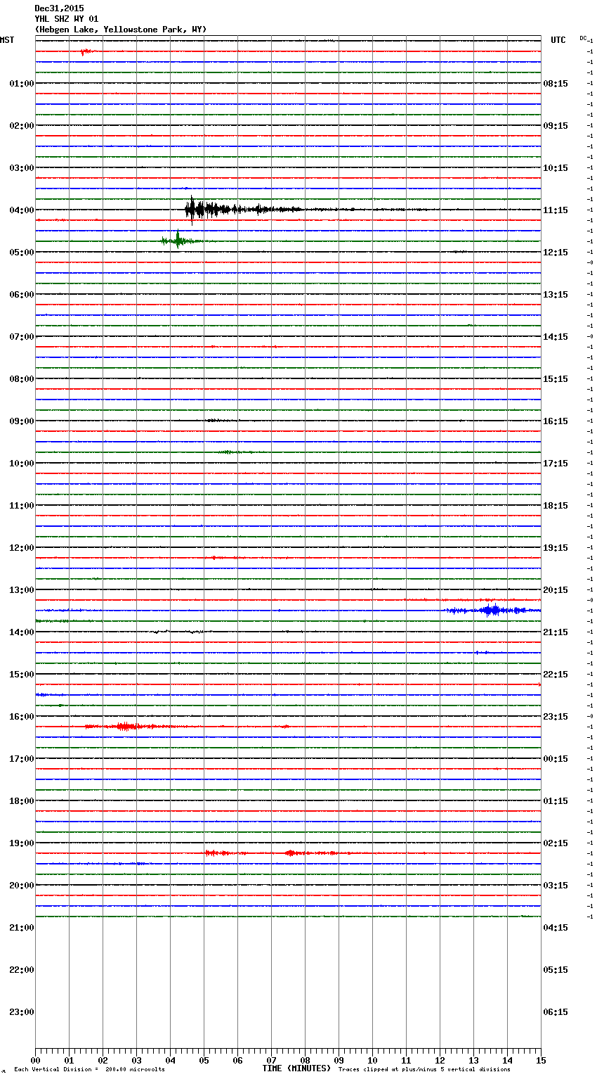The width and height of the screenshot is (597, 1079).
Task: Click the '12:00' MST time label
Action: [x=22, y=548]
